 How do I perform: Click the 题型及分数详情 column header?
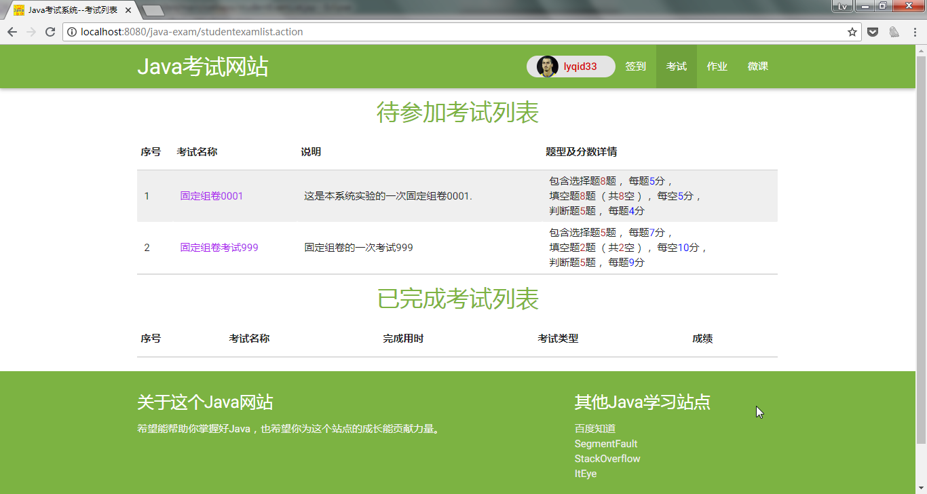[x=582, y=152]
